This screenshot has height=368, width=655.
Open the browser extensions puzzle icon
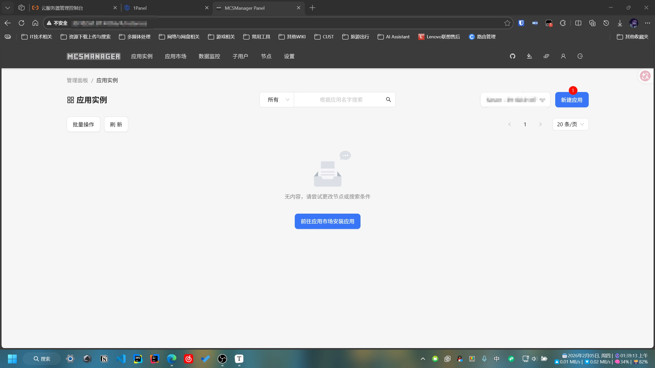tap(563, 23)
